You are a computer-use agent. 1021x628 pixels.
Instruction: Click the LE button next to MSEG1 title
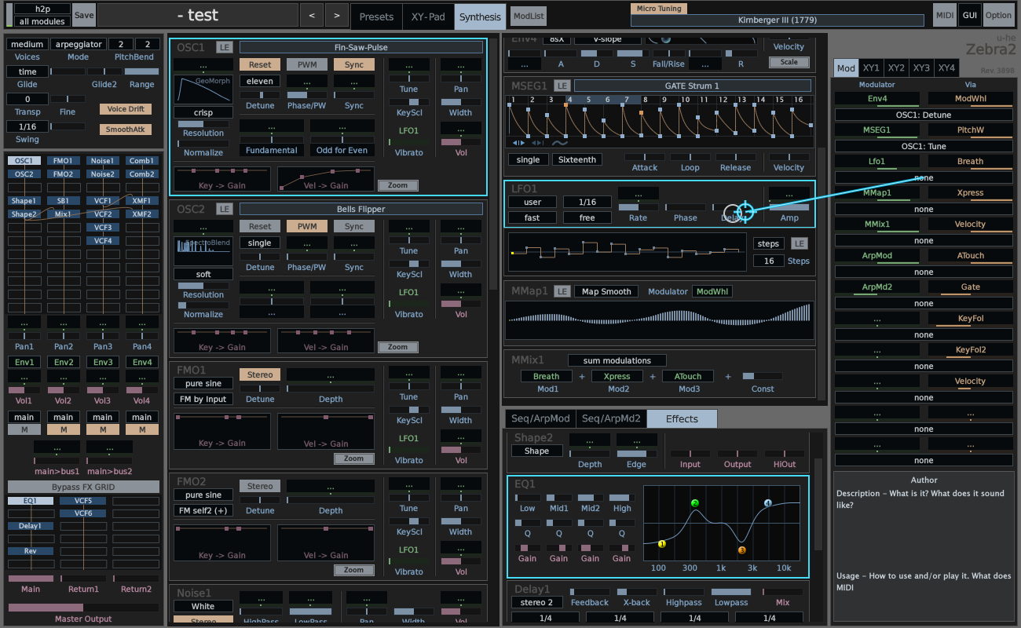pos(562,86)
